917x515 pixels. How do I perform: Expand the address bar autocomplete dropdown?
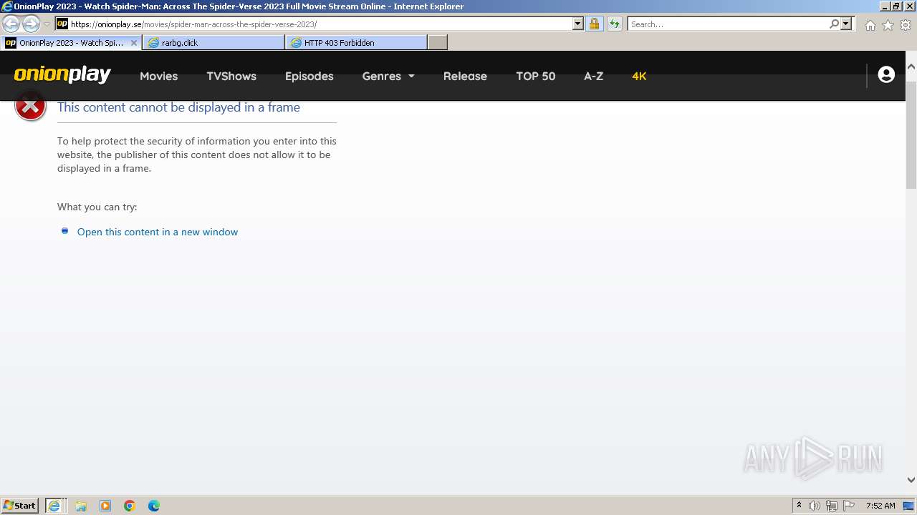pyautogui.click(x=578, y=24)
